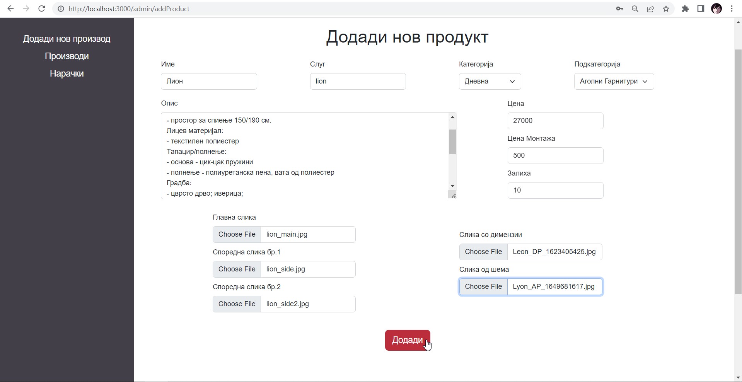Viewport: 742px width, 382px height.
Task: Bookmark this page with star icon
Action: click(x=666, y=9)
